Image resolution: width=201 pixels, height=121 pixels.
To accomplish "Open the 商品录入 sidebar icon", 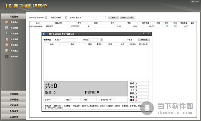I will [x=7, y=22].
